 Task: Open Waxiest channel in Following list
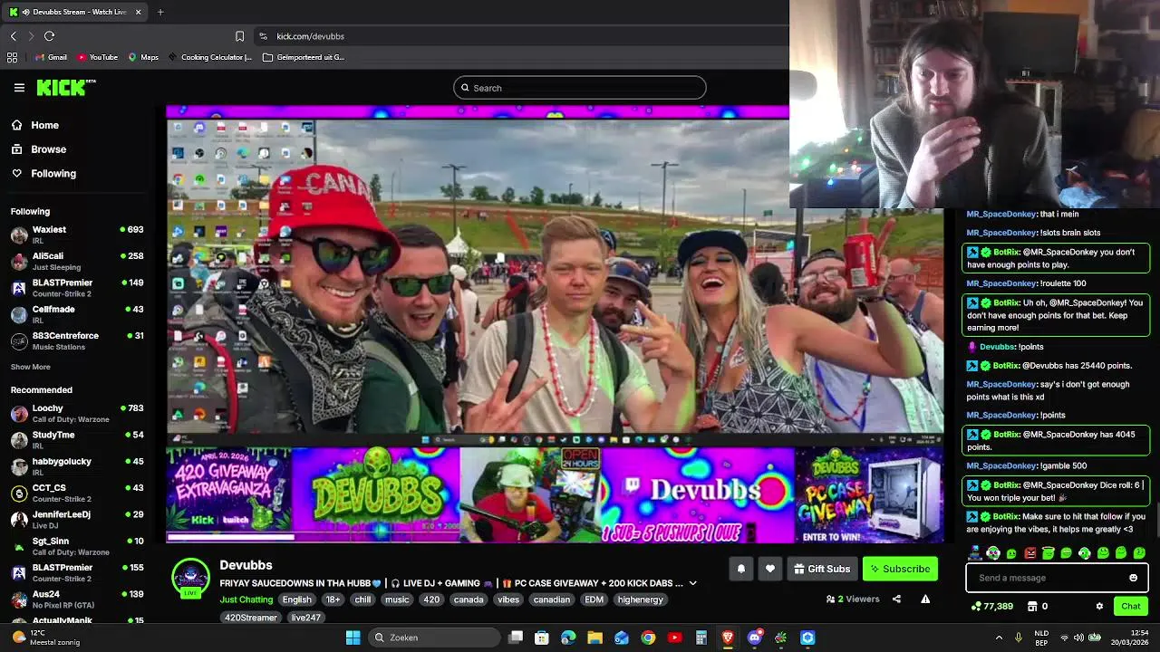77,235
